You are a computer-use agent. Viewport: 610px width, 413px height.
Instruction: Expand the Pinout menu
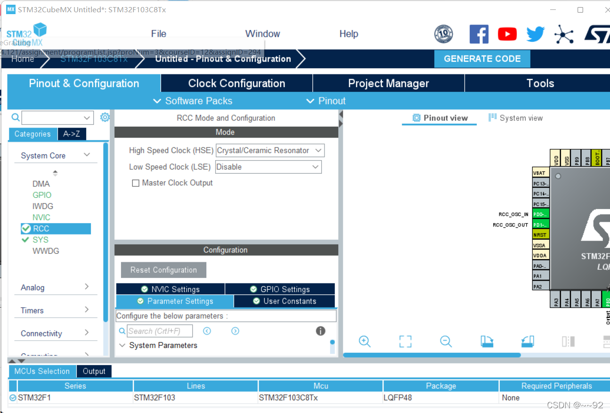pyautogui.click(x=326, y=101)
